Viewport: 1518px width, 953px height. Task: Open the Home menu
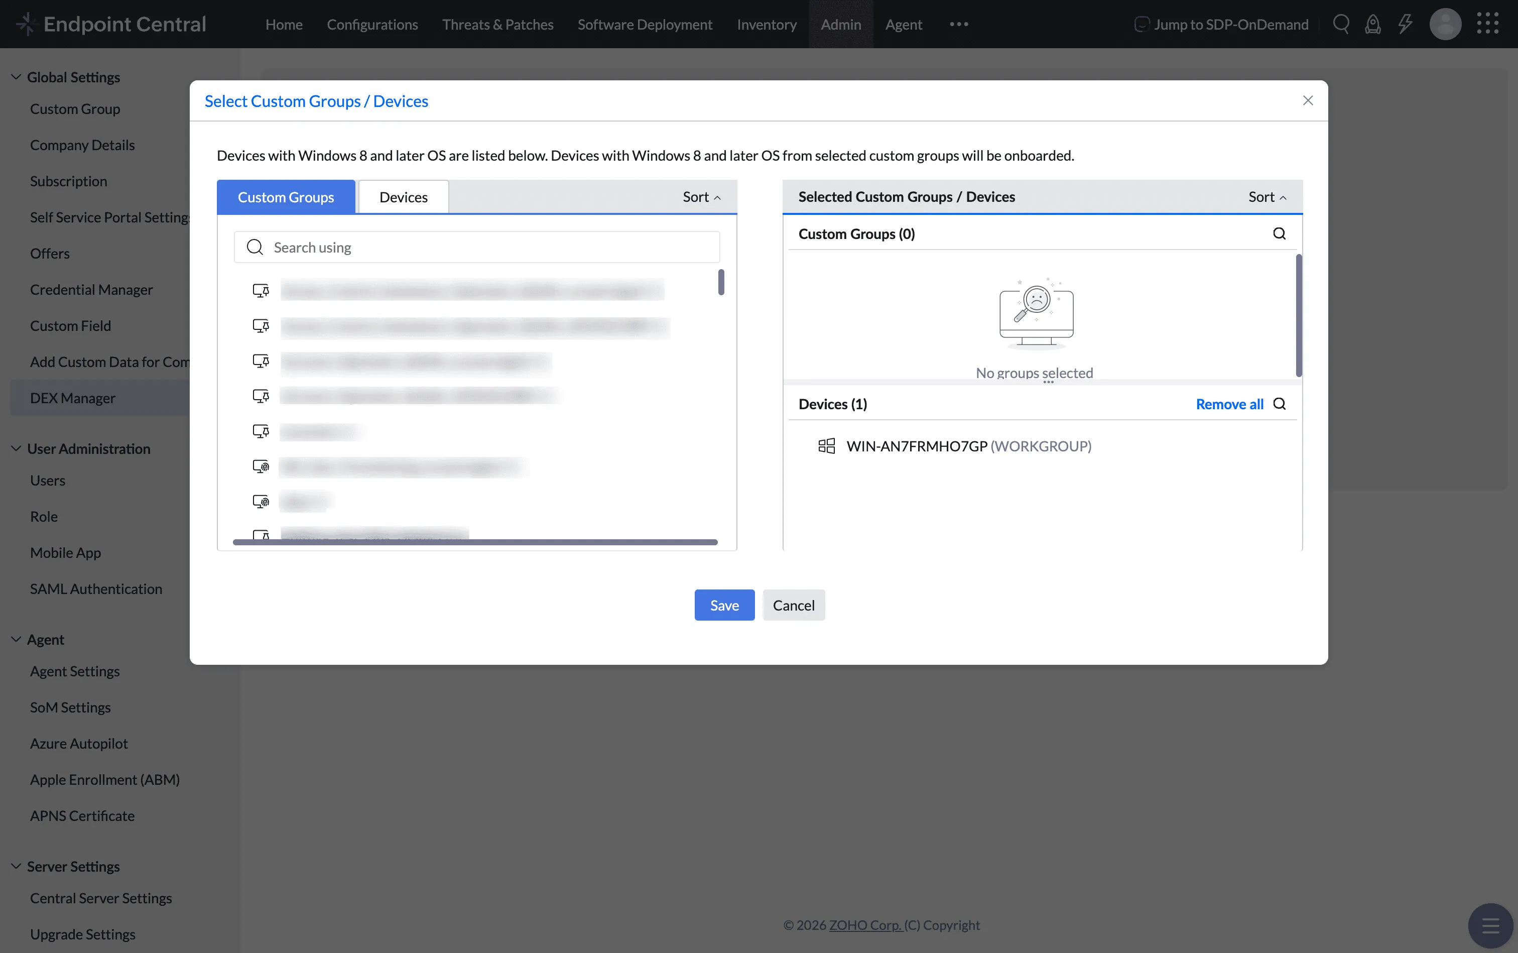[x=284, y=25]
